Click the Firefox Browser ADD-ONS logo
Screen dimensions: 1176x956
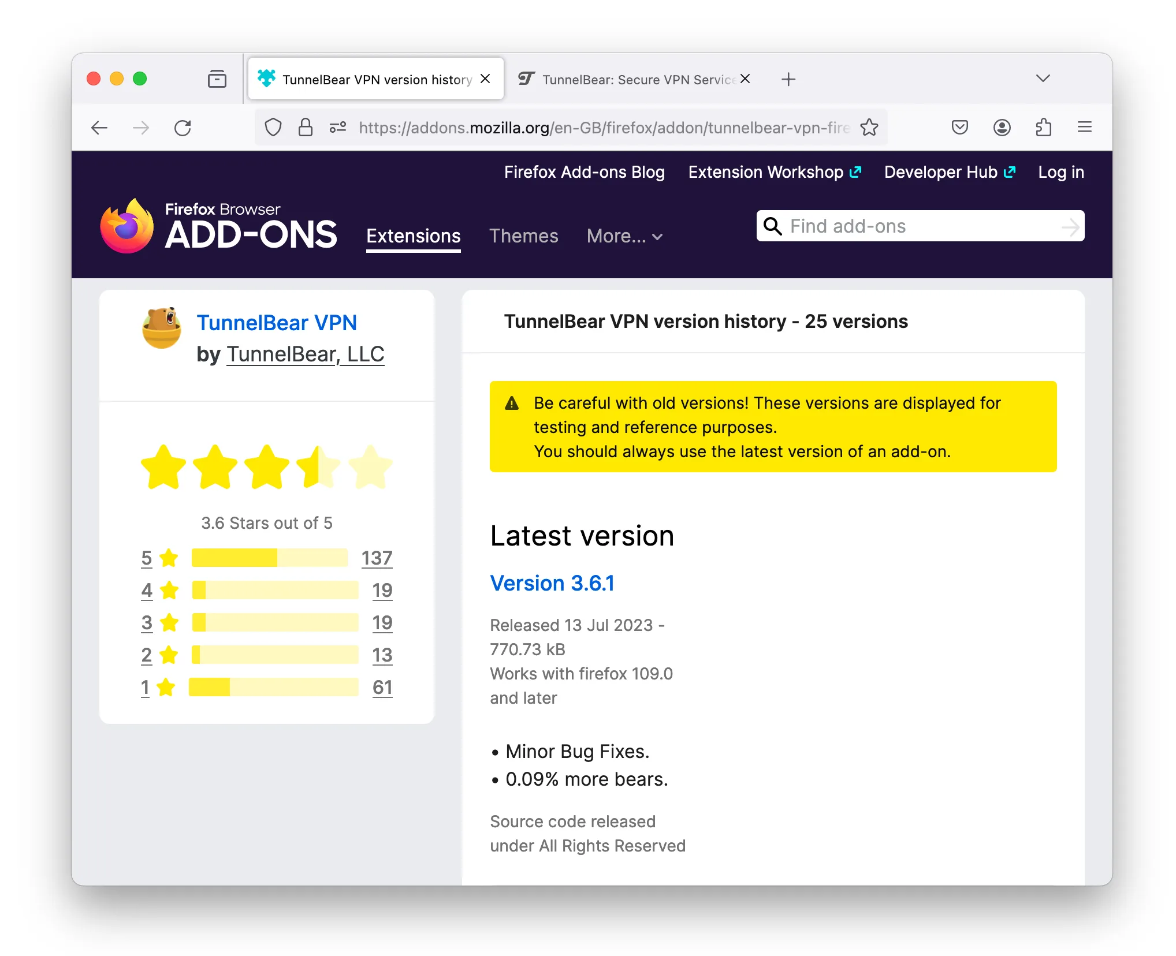point(218,226)
